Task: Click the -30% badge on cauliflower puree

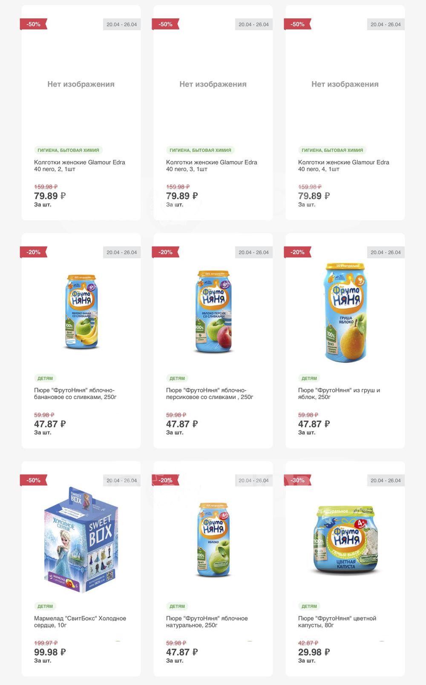Action: [297, 480]
